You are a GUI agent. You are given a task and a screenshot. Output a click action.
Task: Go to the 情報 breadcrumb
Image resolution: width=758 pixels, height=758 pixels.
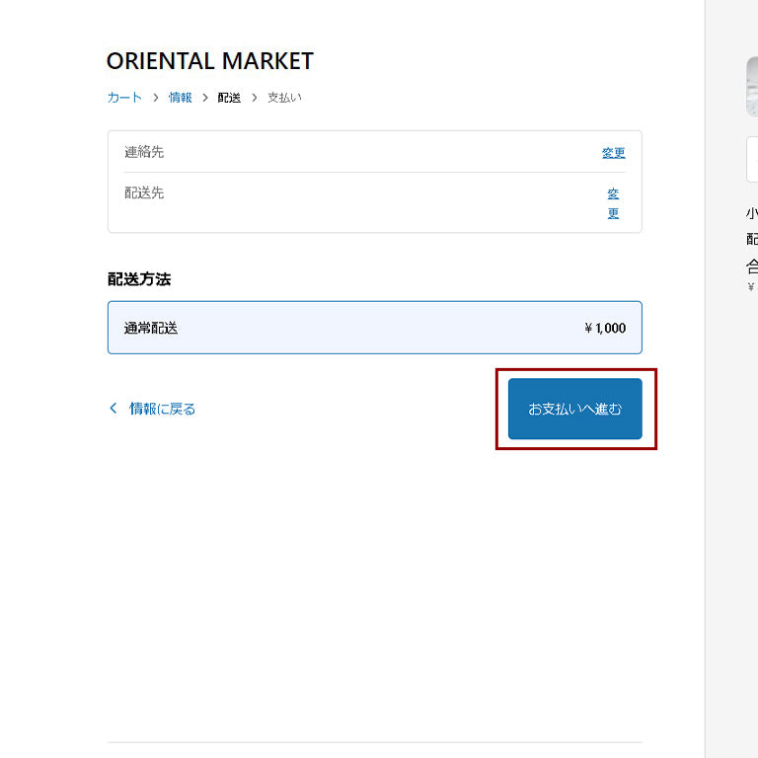point(181,98)
